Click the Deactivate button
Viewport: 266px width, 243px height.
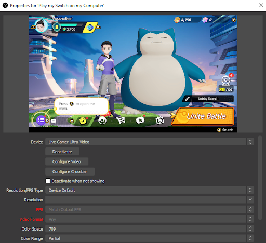point(62,152)
